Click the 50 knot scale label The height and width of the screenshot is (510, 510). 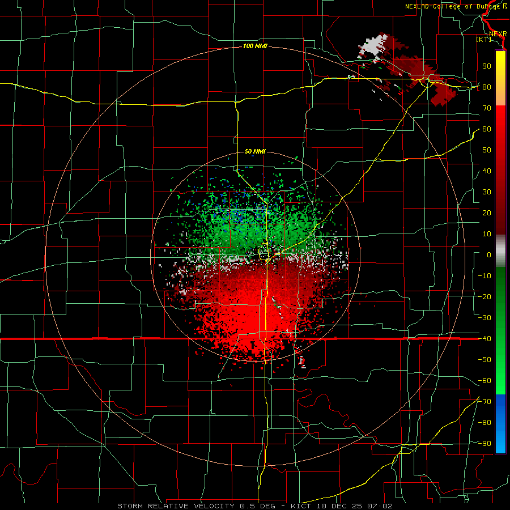487,150
